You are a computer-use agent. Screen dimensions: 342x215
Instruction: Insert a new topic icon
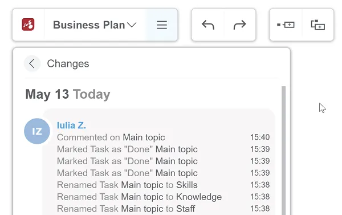tap(286, 25)
